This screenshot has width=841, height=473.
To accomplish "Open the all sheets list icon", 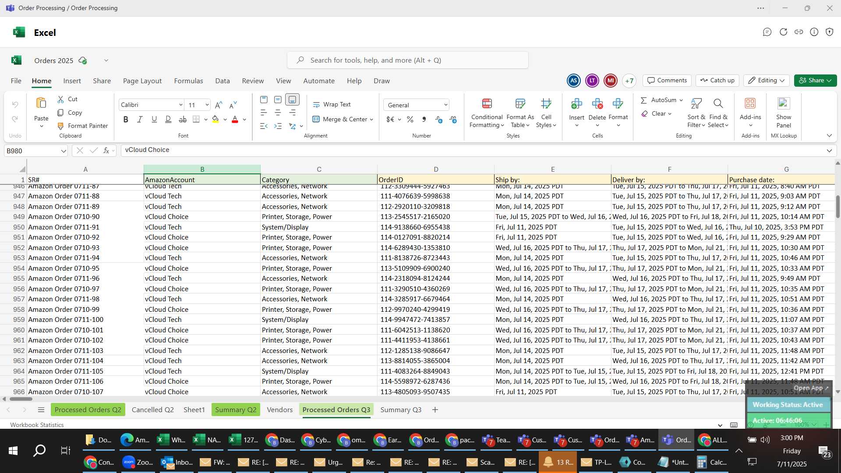I will point(41,409).
